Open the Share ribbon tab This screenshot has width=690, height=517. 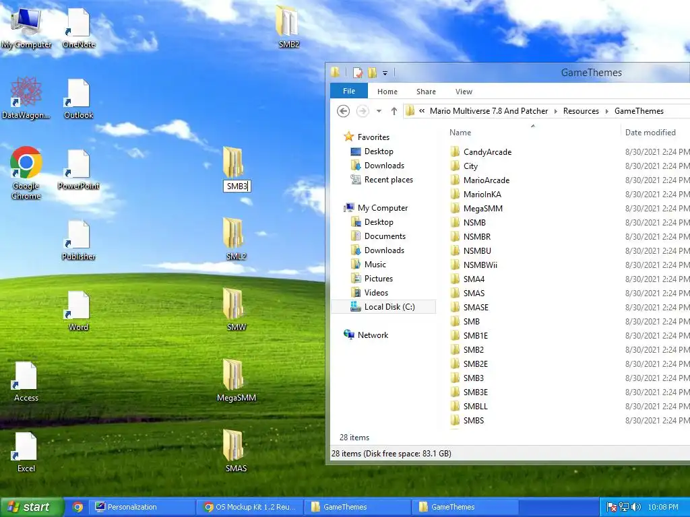point(426,92)
